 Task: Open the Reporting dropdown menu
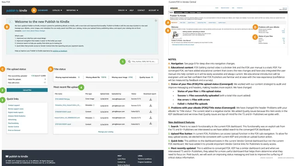coord(72,10)
